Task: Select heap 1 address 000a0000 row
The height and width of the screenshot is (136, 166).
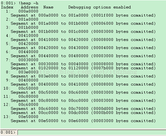Action: tap(22, 11)
